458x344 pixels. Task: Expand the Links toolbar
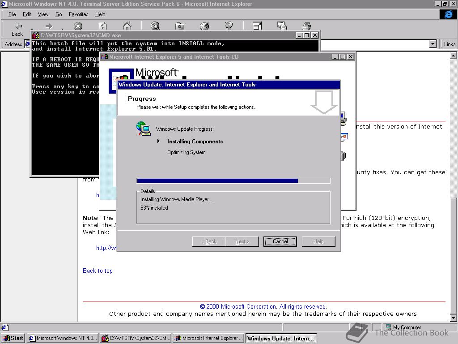point(449,44)
